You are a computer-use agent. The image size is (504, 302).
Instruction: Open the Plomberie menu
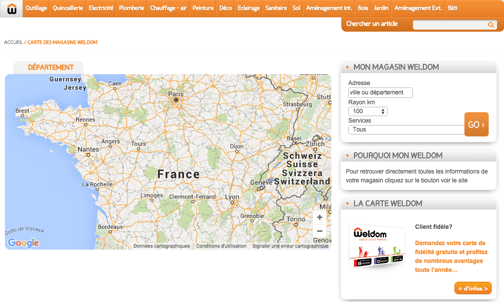132,8
